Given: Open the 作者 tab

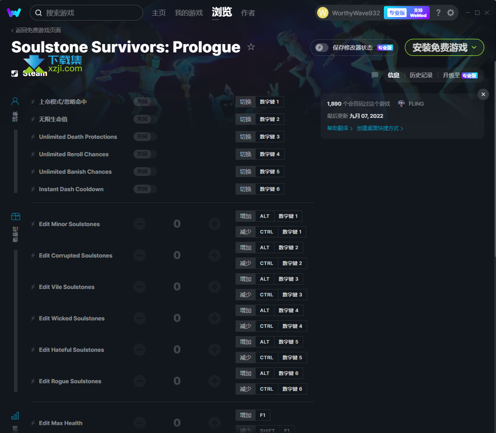Looking at the screenshot, I should pyautogui.click(x=248, y=13).
